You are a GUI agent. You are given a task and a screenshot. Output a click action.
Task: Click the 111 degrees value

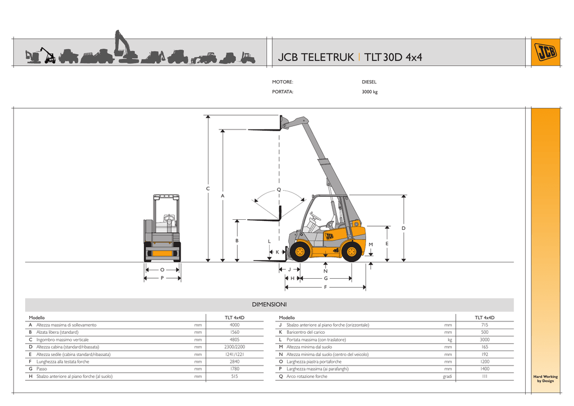tap(485, 376)
